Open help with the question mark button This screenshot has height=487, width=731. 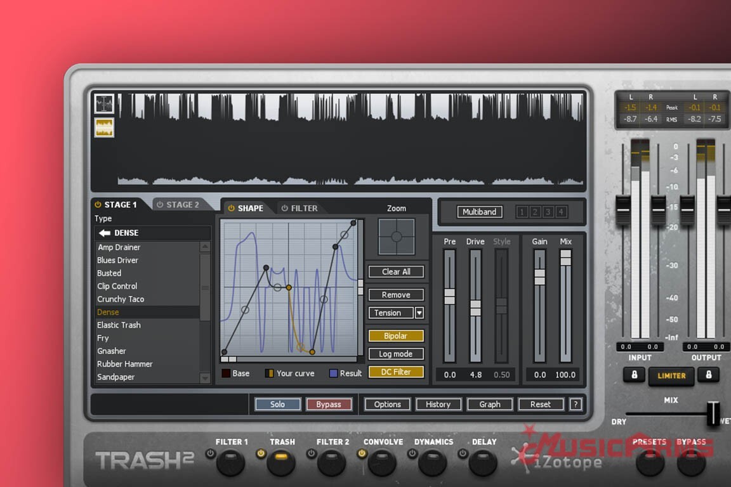click(576, 405)
